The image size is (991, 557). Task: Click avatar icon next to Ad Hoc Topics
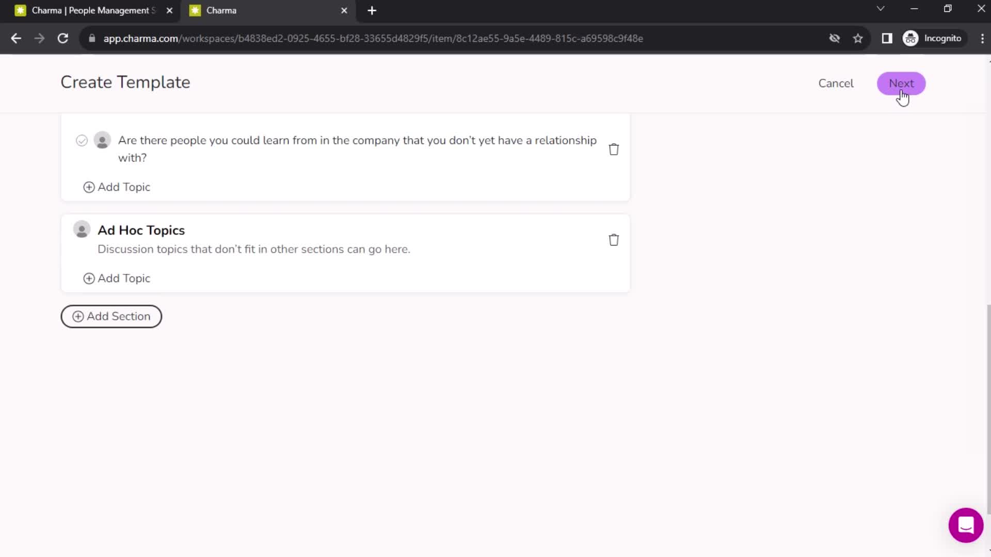(x=82, y=230)
